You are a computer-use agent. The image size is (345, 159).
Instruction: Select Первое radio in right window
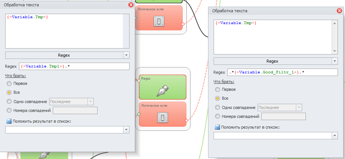[217, 89]
